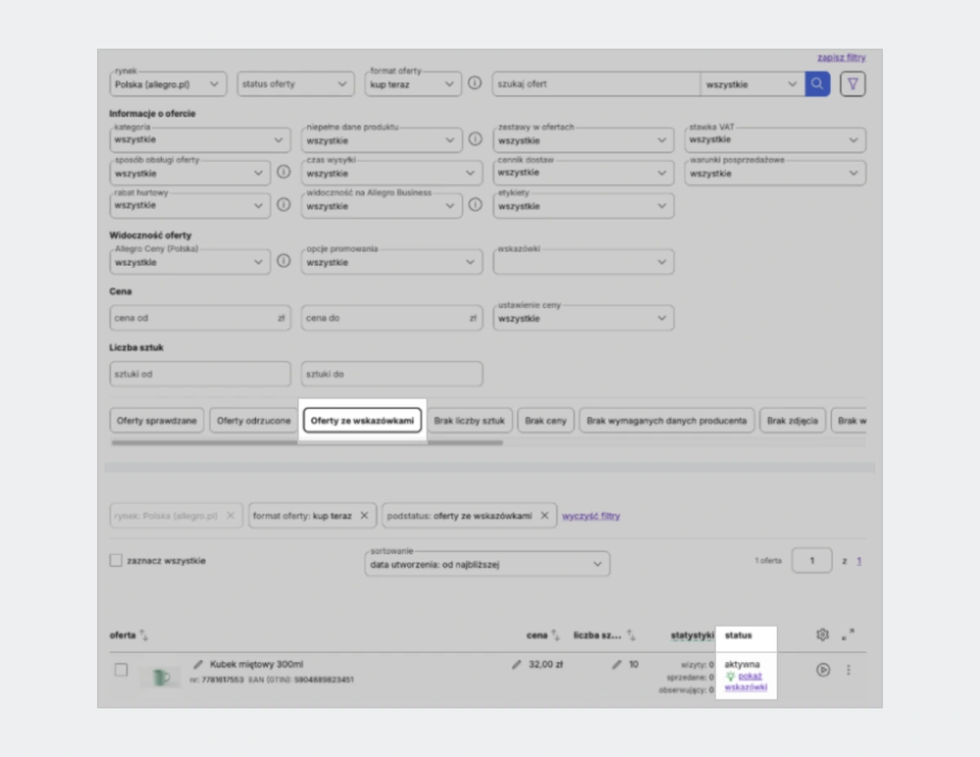980x757 pixels.
Task: Toggle the funnel filter icon
Action: click(x=852, y=83)
